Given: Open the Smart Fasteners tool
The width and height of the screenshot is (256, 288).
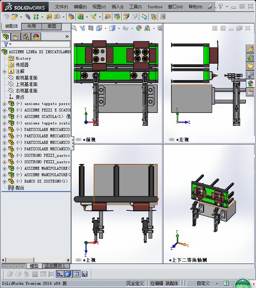Looking at the screenshot, I should [49, 17].
